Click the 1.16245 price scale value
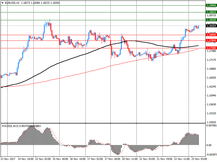Image resolution: width=217 pixels, height=162 pixels. tap(211, 87)
